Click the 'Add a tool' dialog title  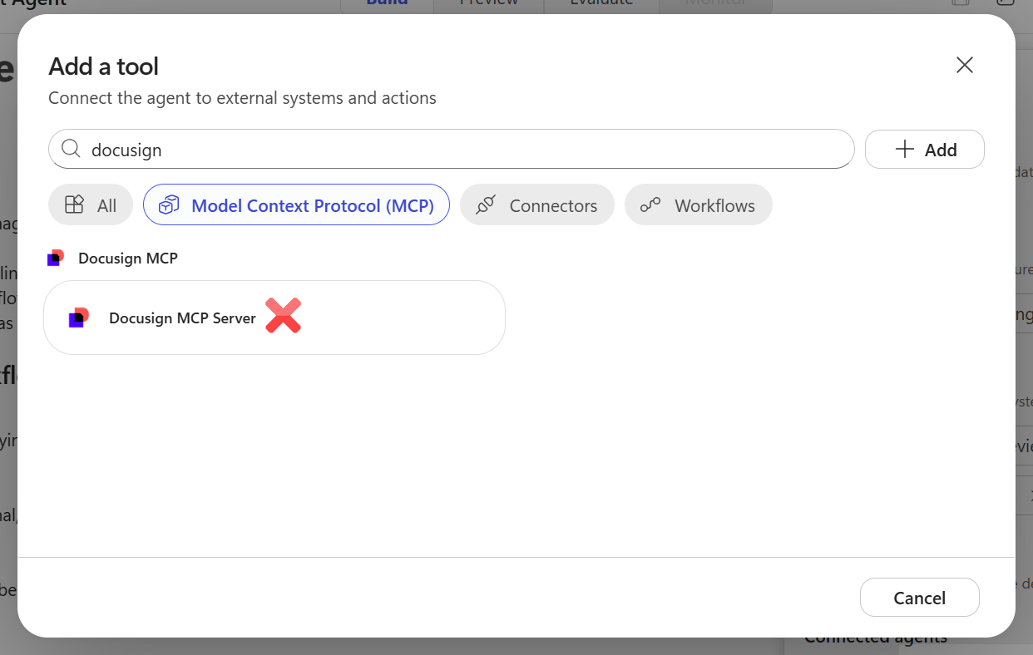coord(104,66)
